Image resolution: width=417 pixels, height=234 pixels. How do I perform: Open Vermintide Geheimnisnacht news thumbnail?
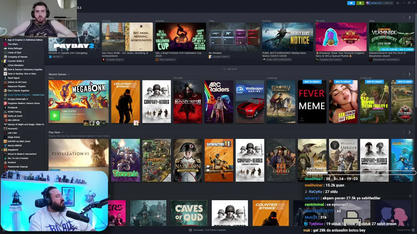pyautogui.click(x=392, y=37)
